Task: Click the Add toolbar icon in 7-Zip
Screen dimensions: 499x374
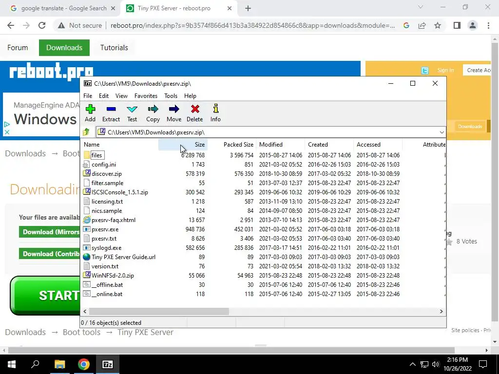Action: [90, 113]
